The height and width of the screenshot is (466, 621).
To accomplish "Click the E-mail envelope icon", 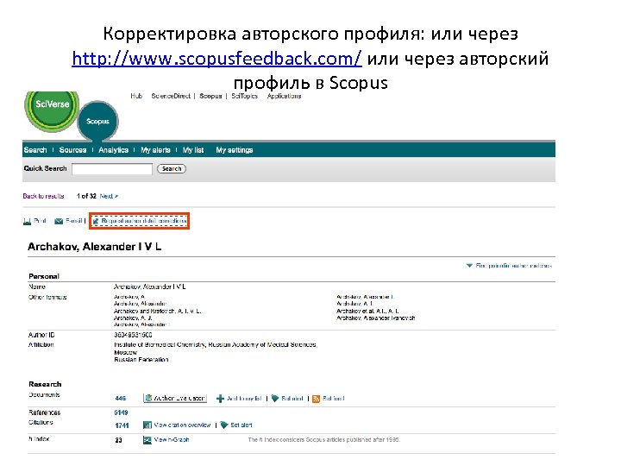I will point(59,221).
